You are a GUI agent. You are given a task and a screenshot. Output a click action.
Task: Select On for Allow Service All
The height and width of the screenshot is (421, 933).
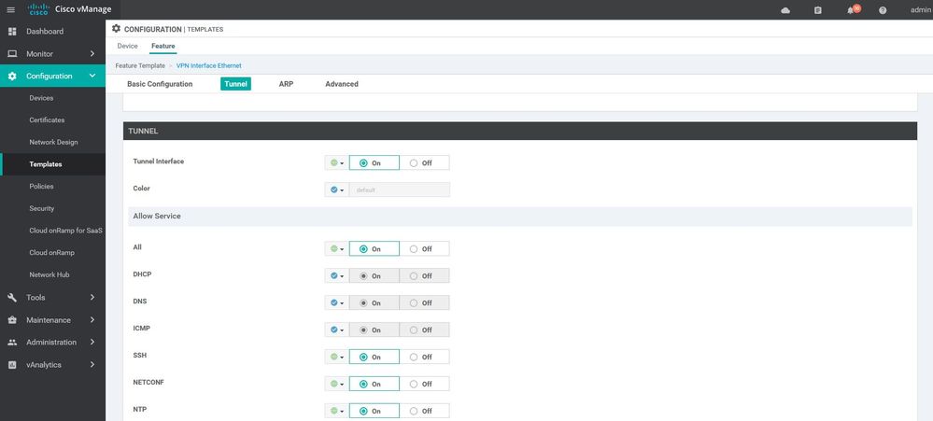point(374,248)
